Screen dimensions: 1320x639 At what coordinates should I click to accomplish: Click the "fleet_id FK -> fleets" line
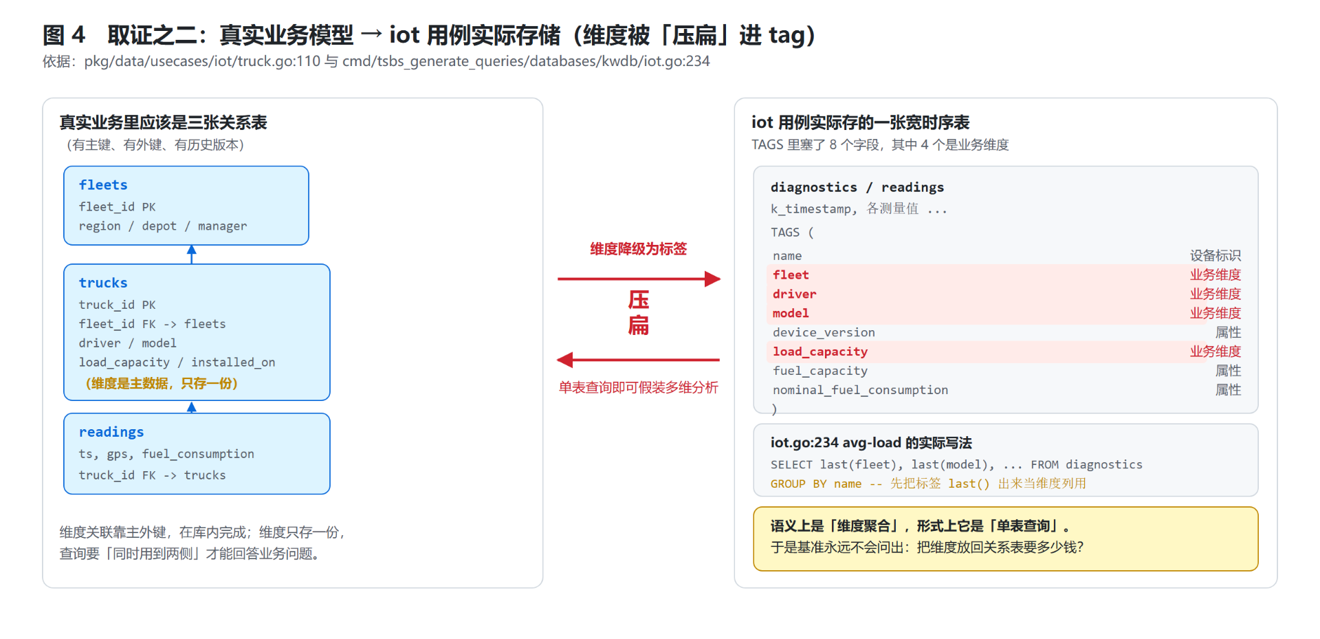click(x=152, y=324)
